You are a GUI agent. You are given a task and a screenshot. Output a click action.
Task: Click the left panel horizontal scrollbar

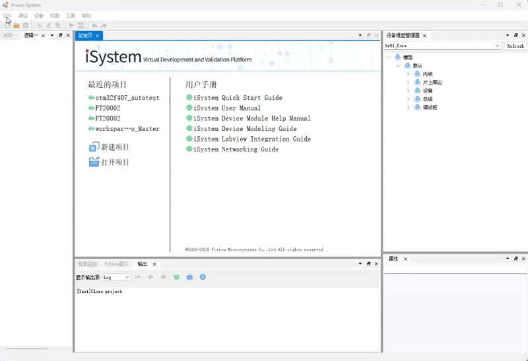click(x=27, y=348)
